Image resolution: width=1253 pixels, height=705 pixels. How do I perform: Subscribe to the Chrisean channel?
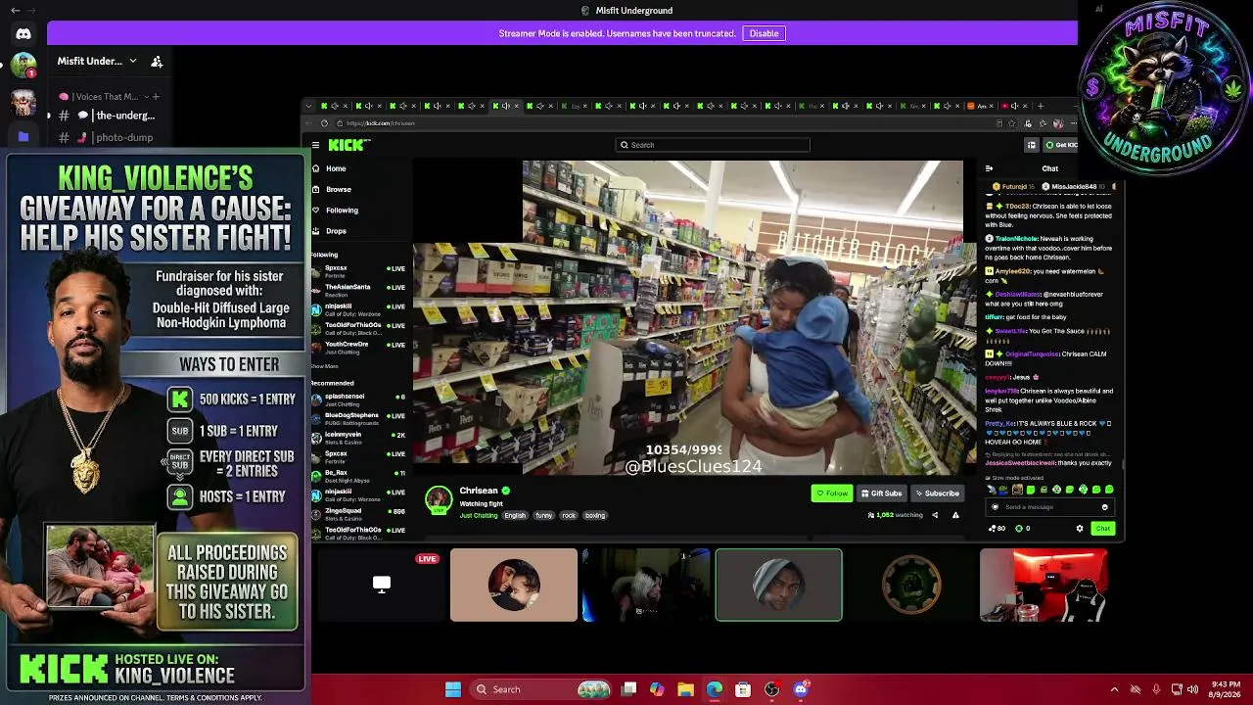pos(937,493)
